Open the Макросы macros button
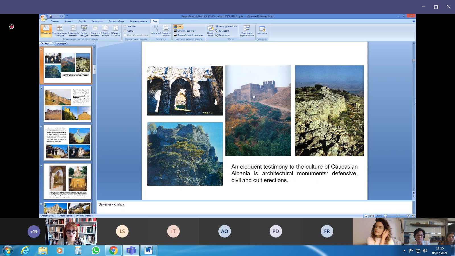455x256 pixels. click(262, 30)
